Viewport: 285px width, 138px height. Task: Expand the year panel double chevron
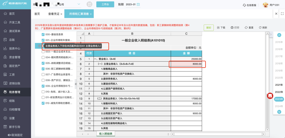point(271,34)
